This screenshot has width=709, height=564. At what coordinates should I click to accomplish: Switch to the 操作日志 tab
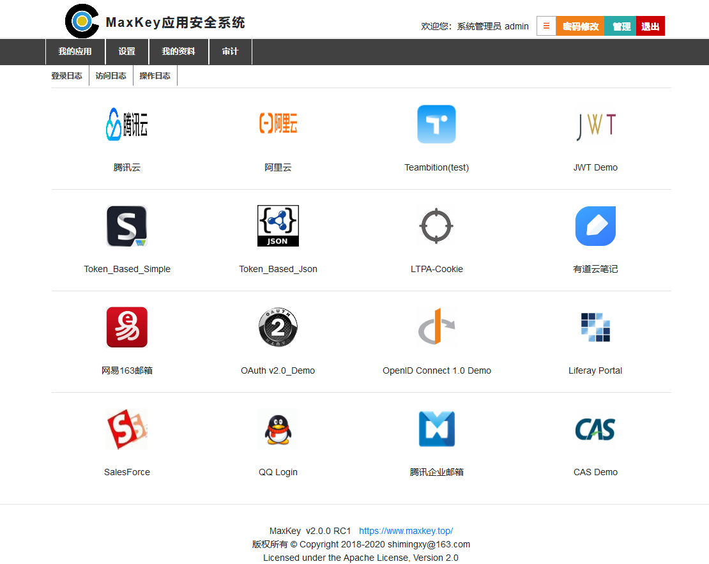(x=155, y=76)
